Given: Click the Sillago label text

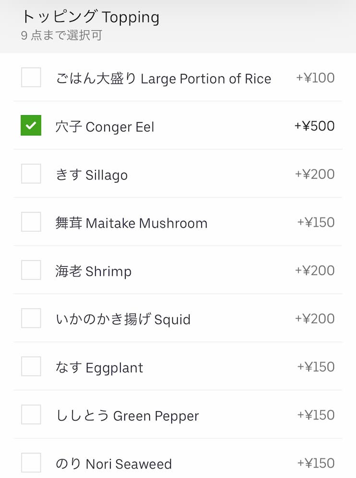Looking at the screenshot, I should tap(91, 175).
